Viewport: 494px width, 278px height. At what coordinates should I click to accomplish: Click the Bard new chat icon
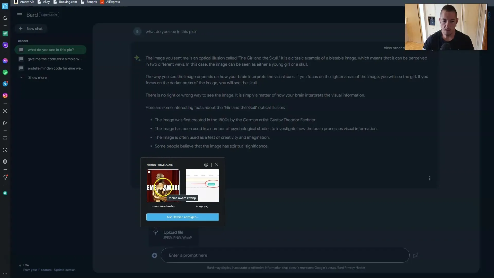[21, 28]
